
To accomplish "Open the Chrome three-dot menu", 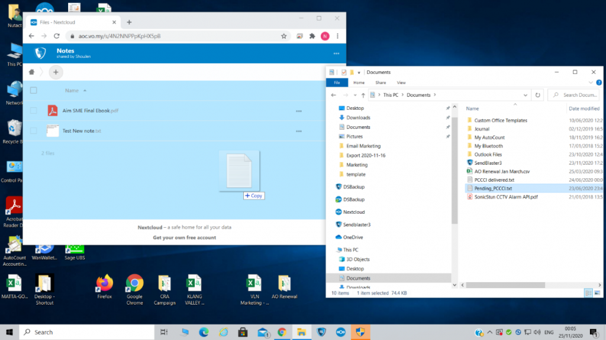I will (x=337, y=36).
